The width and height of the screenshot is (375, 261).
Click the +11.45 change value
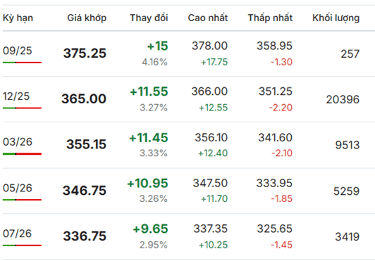pyautogui.click(x=149, y=138)
